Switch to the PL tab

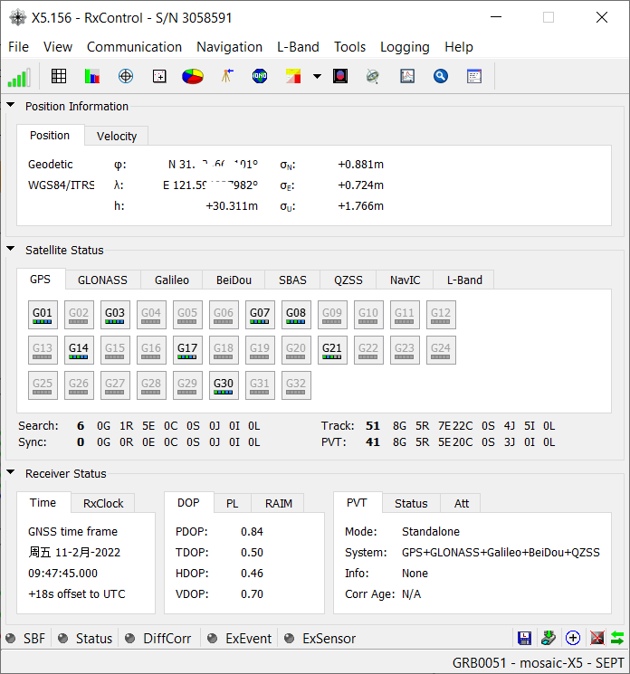pos(233,503)
